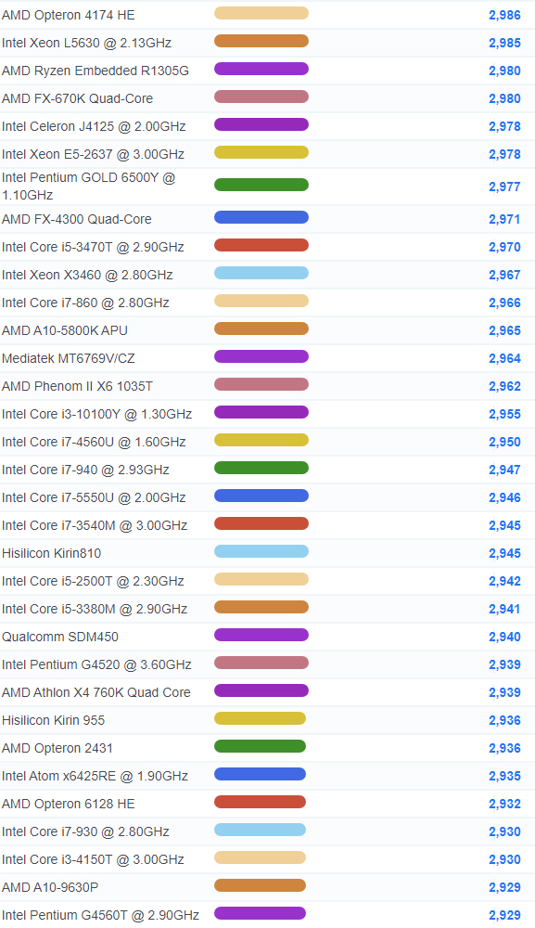Screen dimensions: 535x928
Task: Open Intel Core i3-10100Y @ 1.30GHz entry
Action: 96,414
